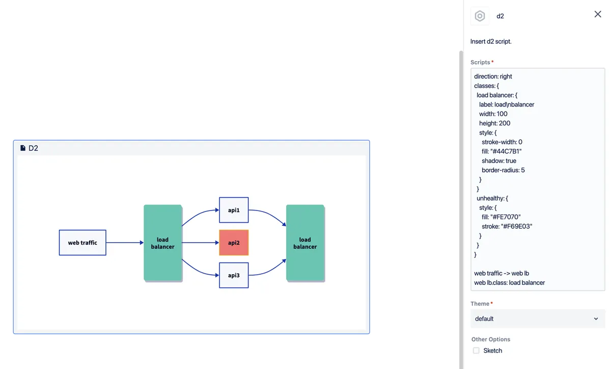Screen dimensions: 611x369
Task: Click the 'unhealthy: {' script line
Action: click(x=492, y=198)
